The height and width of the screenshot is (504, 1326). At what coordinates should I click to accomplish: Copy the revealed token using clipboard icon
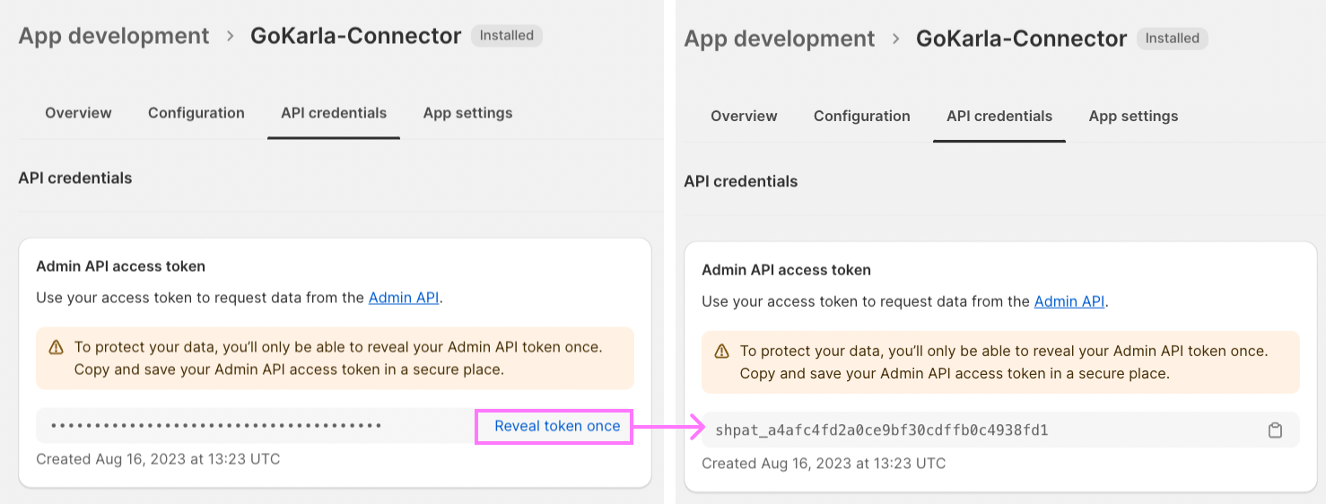click(1275, 430)
